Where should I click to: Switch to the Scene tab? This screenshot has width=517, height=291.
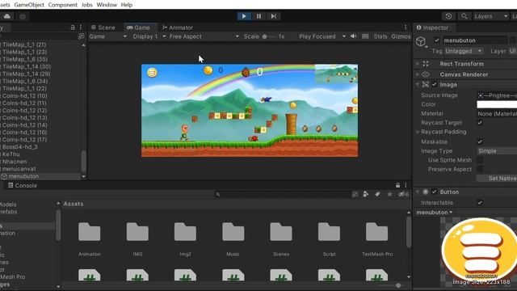pos(103,27)
